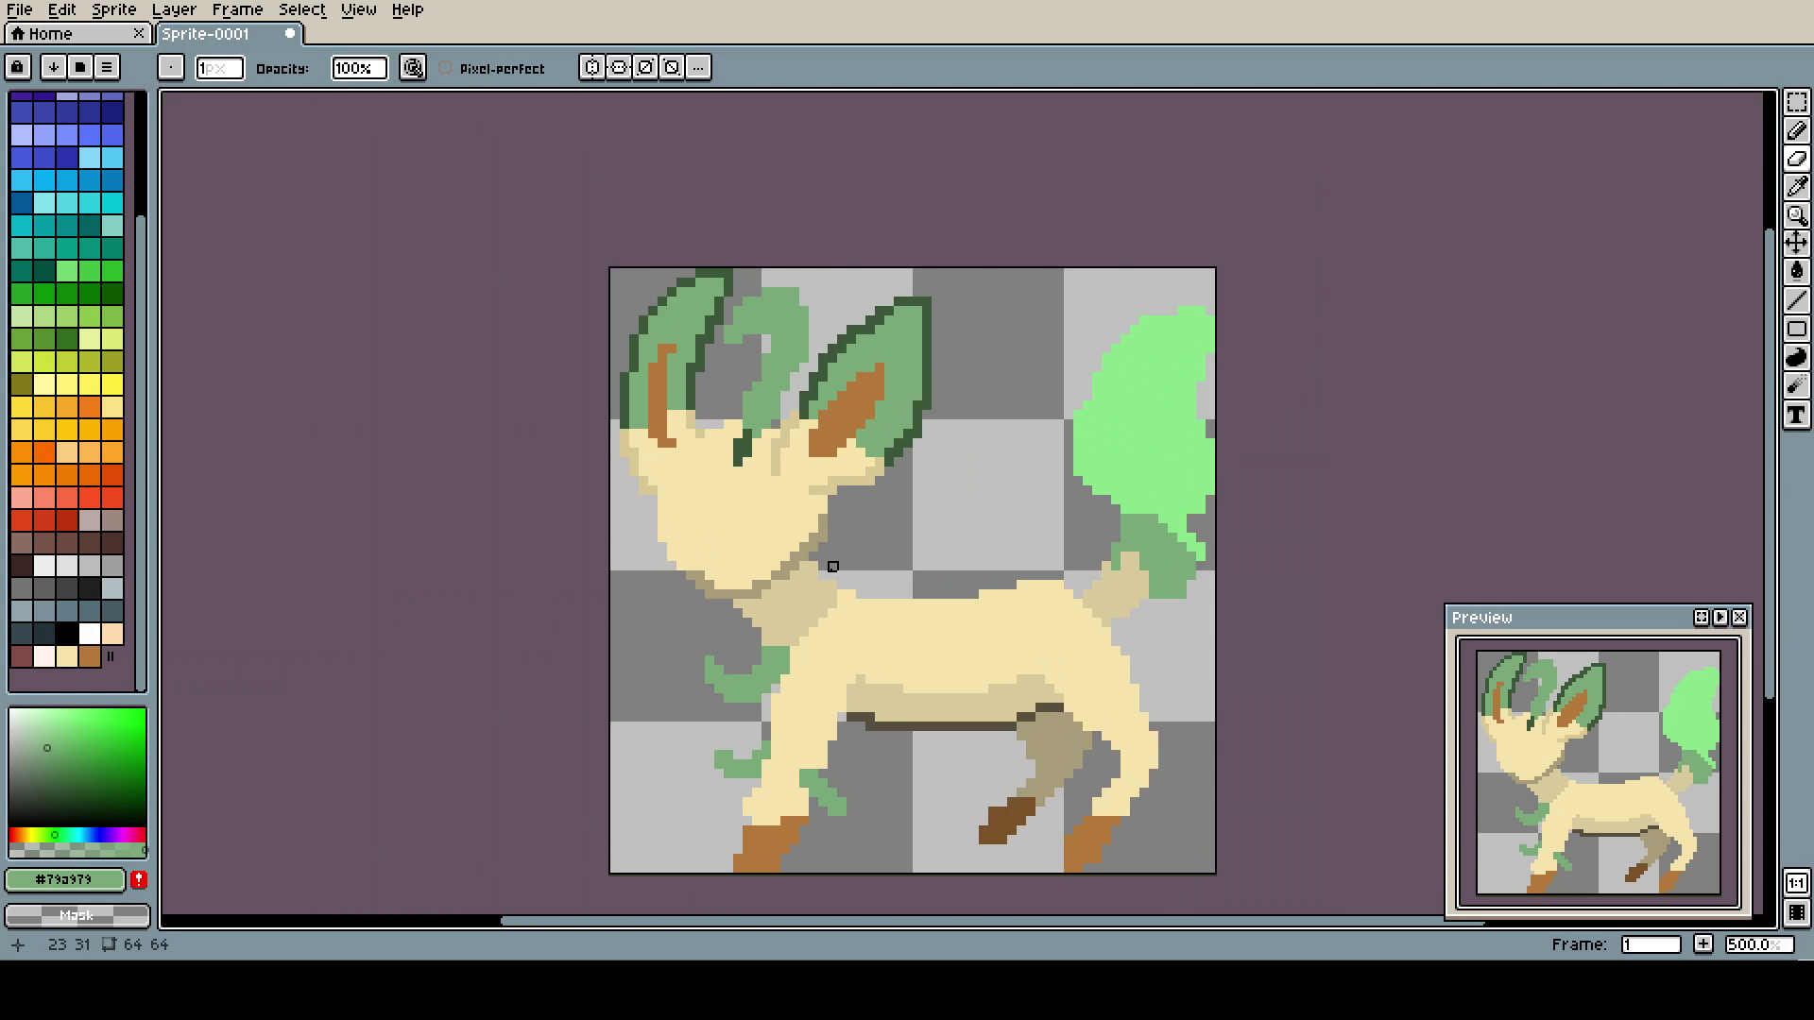1814x1020 pixels.
Task: Toggle the vertical-axis symmetry button
Action: [591, 67]
